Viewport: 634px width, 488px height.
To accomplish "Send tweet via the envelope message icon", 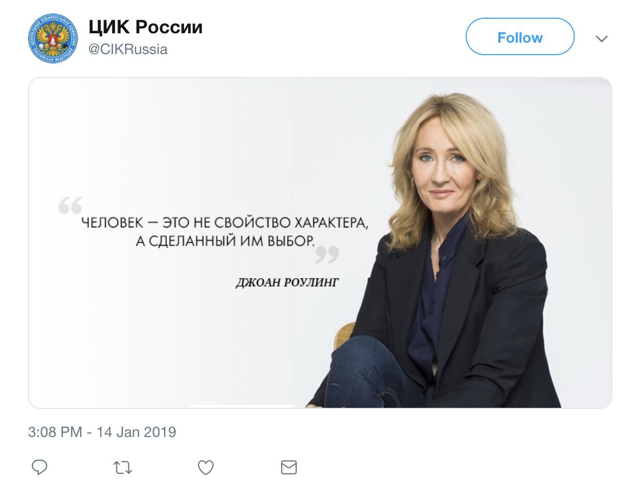I will [289, 467].
